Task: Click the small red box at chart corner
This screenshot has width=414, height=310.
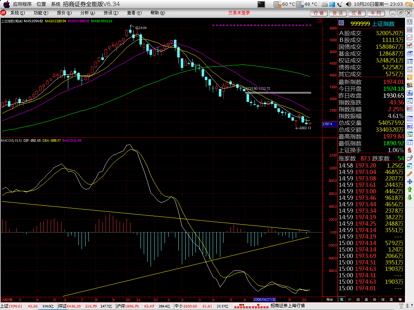Action: [x=319, y=21]
